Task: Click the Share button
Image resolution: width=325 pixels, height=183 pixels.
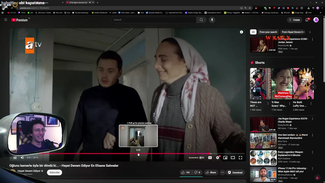Action: (211, 173)
